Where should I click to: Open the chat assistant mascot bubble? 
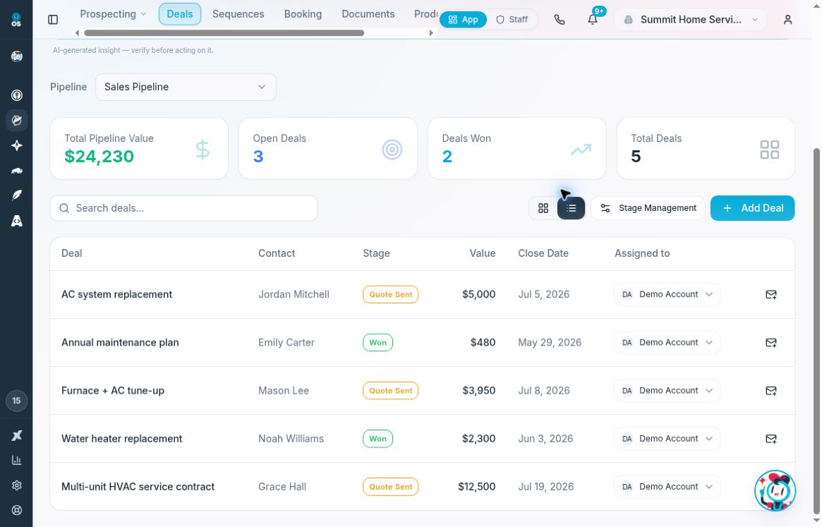pyautogui.click(x=775, y=490)
